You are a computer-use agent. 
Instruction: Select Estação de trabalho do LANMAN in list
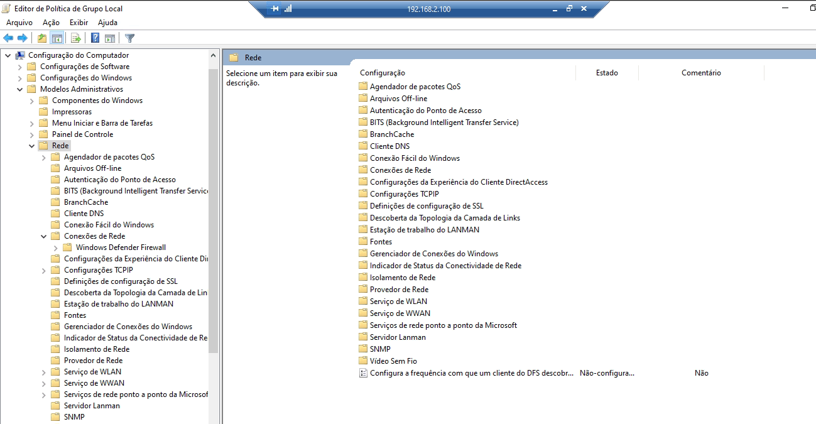[419, 230]
